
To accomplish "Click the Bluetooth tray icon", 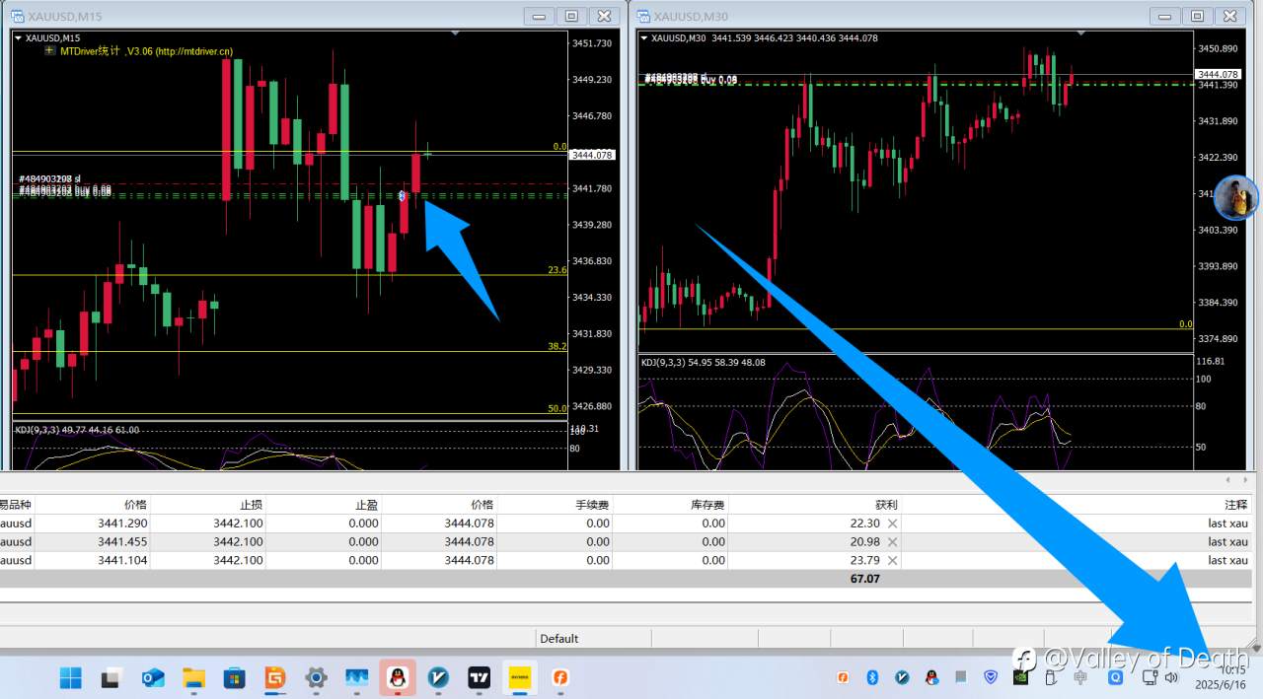I will tap(872, 677).
